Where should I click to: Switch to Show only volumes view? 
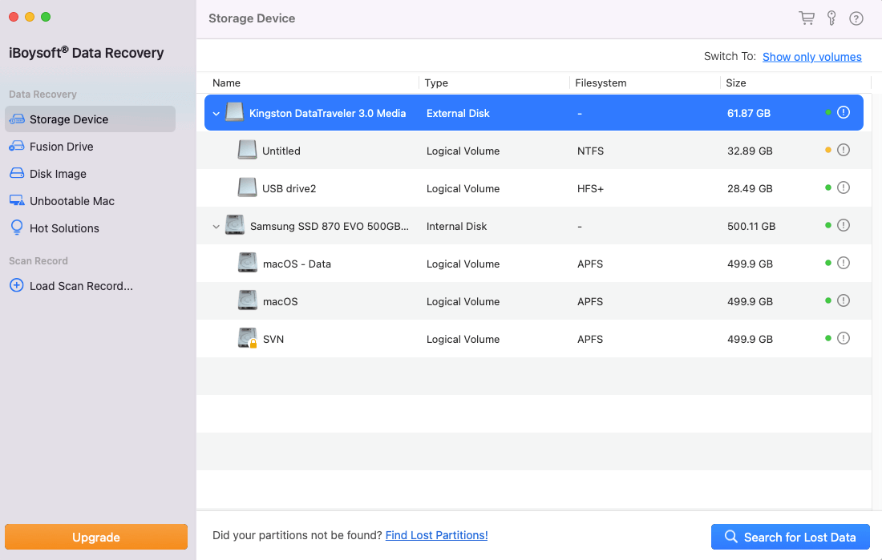[811, 56]
